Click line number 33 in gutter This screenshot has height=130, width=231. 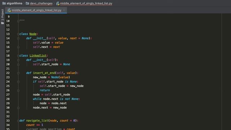8,121
